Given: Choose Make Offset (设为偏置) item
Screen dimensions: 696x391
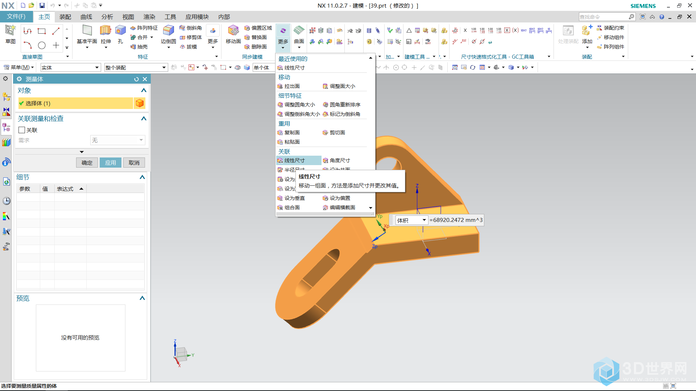Looking at the screenshot, I should [x=336, y=198].
